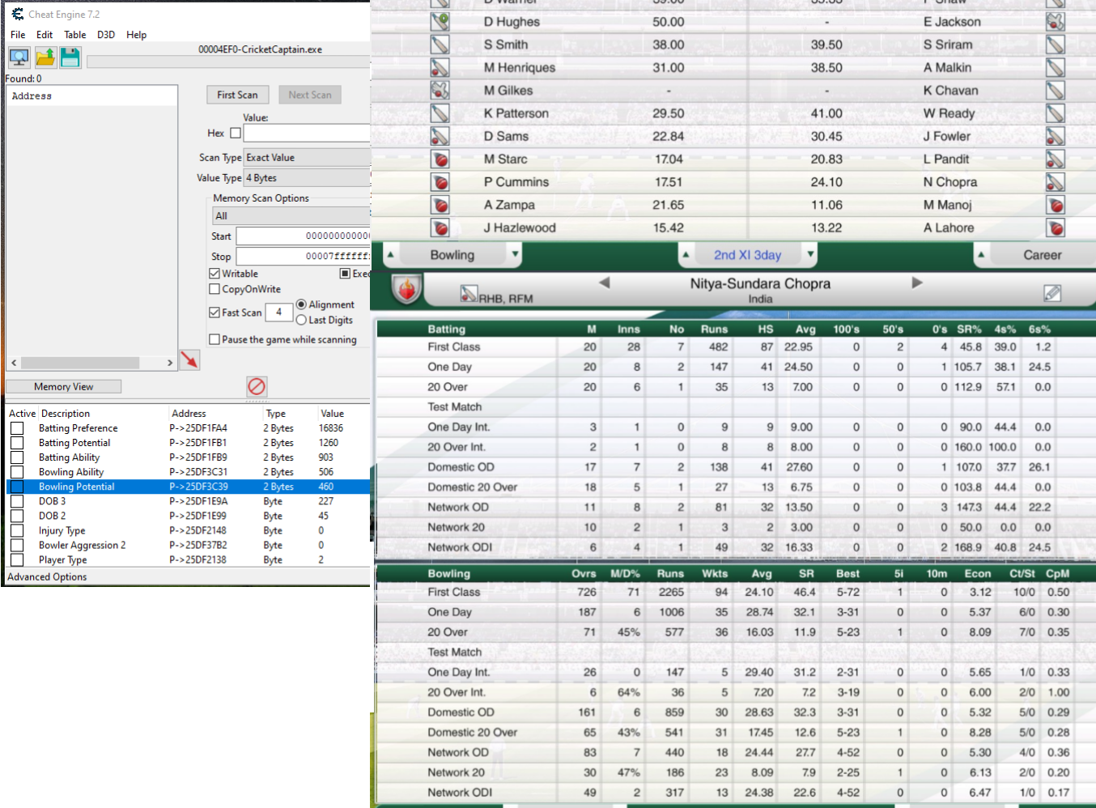
Task: Activate the Batting Preference entry checkbox
Action: coord(17,428)
